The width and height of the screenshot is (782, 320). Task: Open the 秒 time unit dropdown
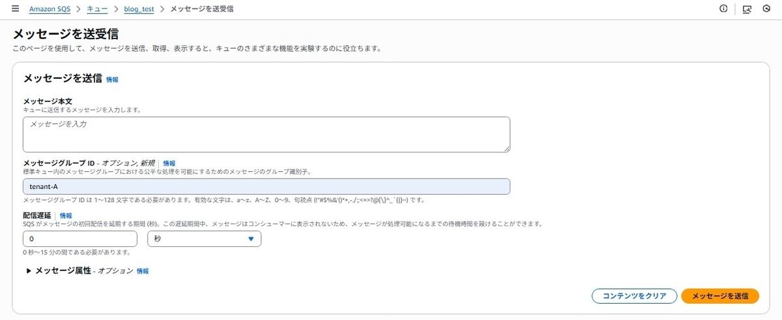click(205, 239)
